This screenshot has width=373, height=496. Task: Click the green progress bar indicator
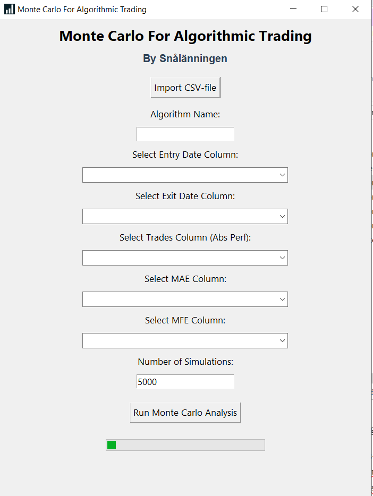(x=112, y=445)
